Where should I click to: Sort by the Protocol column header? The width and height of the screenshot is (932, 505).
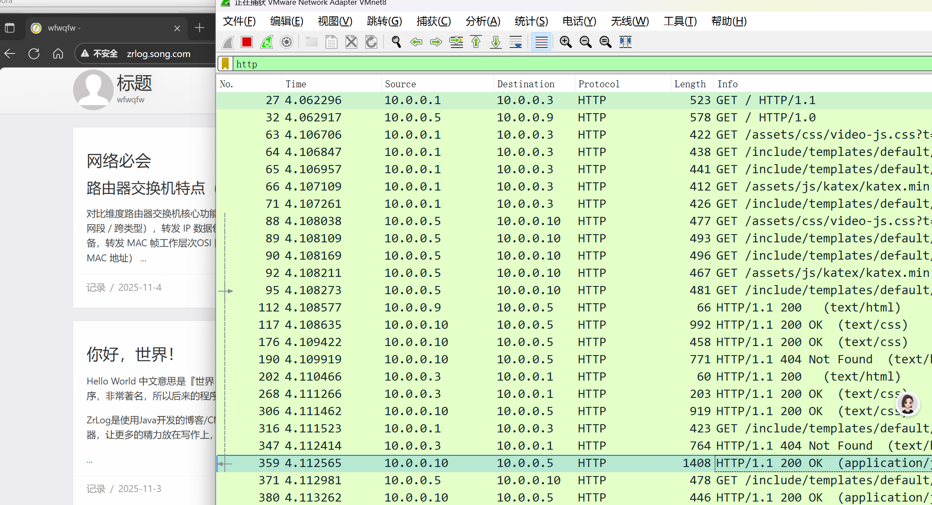599,84
